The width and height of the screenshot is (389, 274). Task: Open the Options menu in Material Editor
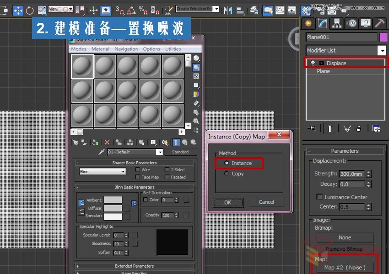pos(151,49)
